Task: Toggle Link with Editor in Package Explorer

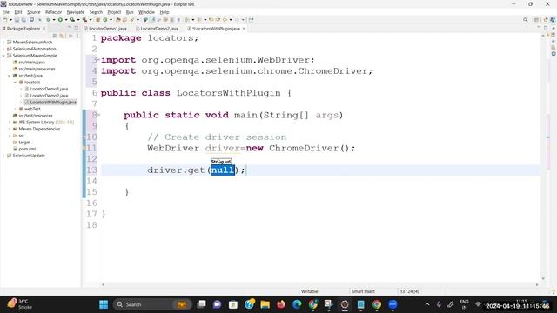Action: [x=62, y=36]
